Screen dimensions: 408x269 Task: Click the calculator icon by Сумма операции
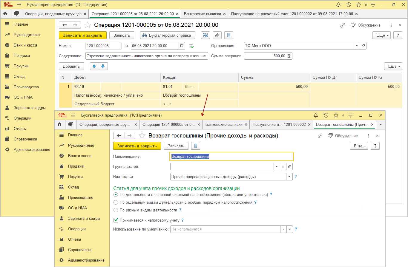pyautogui.click(x=289, y=56)
